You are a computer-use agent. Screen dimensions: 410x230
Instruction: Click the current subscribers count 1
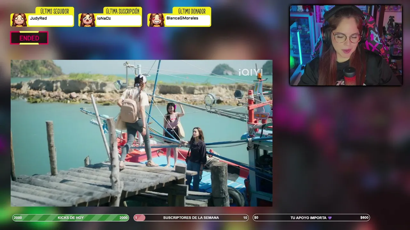click(x=136, y=218)
